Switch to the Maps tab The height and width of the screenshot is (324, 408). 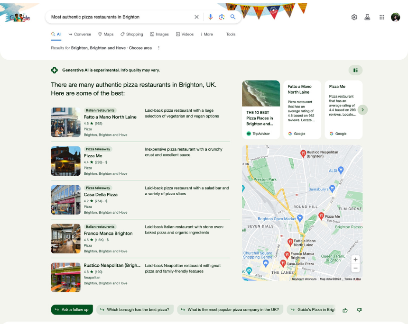[x=106, y=34]
